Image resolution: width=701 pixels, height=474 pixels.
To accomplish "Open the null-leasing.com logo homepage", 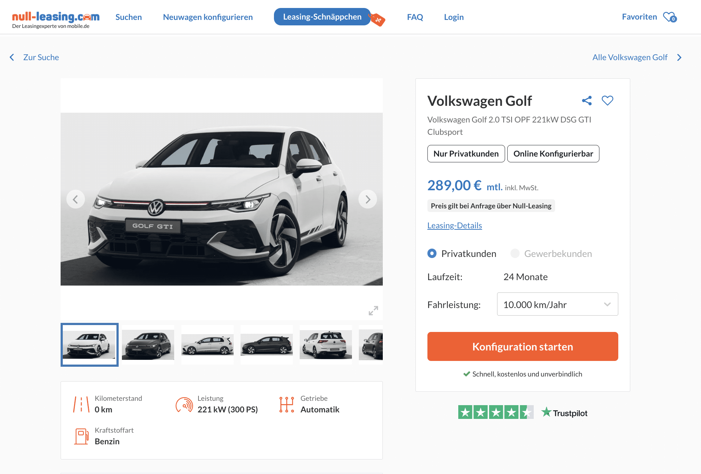I will pos(56,20).
